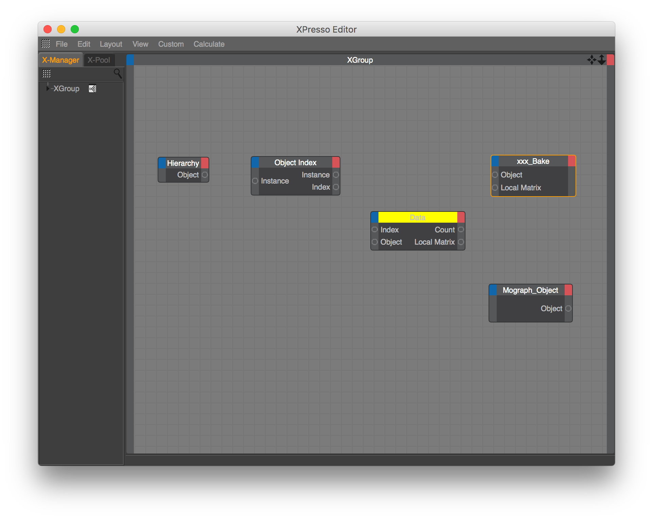This screenshot has height=520, width=653.
Task: Click the X-Manager panel grip icon
Action: click(x=47, y=73)
